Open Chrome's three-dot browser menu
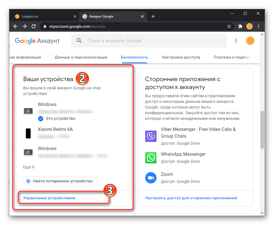This screenshot has width=274, height=225. tap(258, 26)
